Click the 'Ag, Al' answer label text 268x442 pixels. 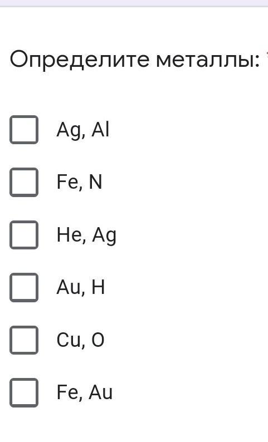coord(82,130)
